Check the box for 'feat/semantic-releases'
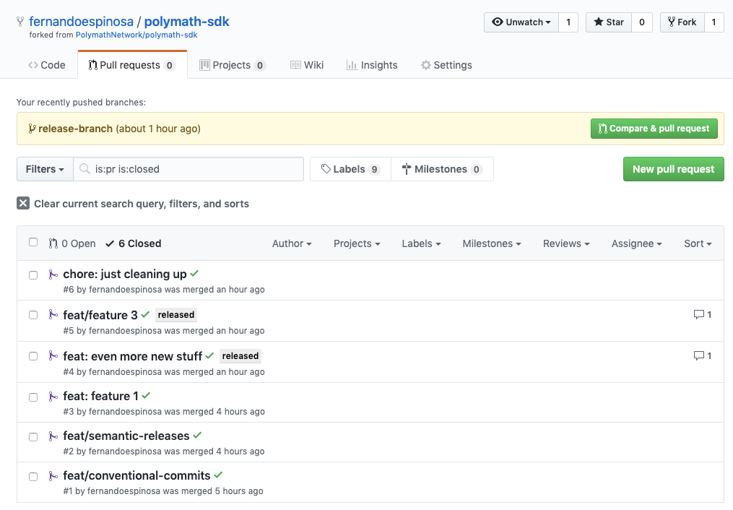733x510 pixels. tap(33, 437)
